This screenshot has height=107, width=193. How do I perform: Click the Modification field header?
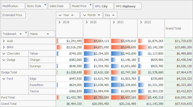click(x=13, y=6)
